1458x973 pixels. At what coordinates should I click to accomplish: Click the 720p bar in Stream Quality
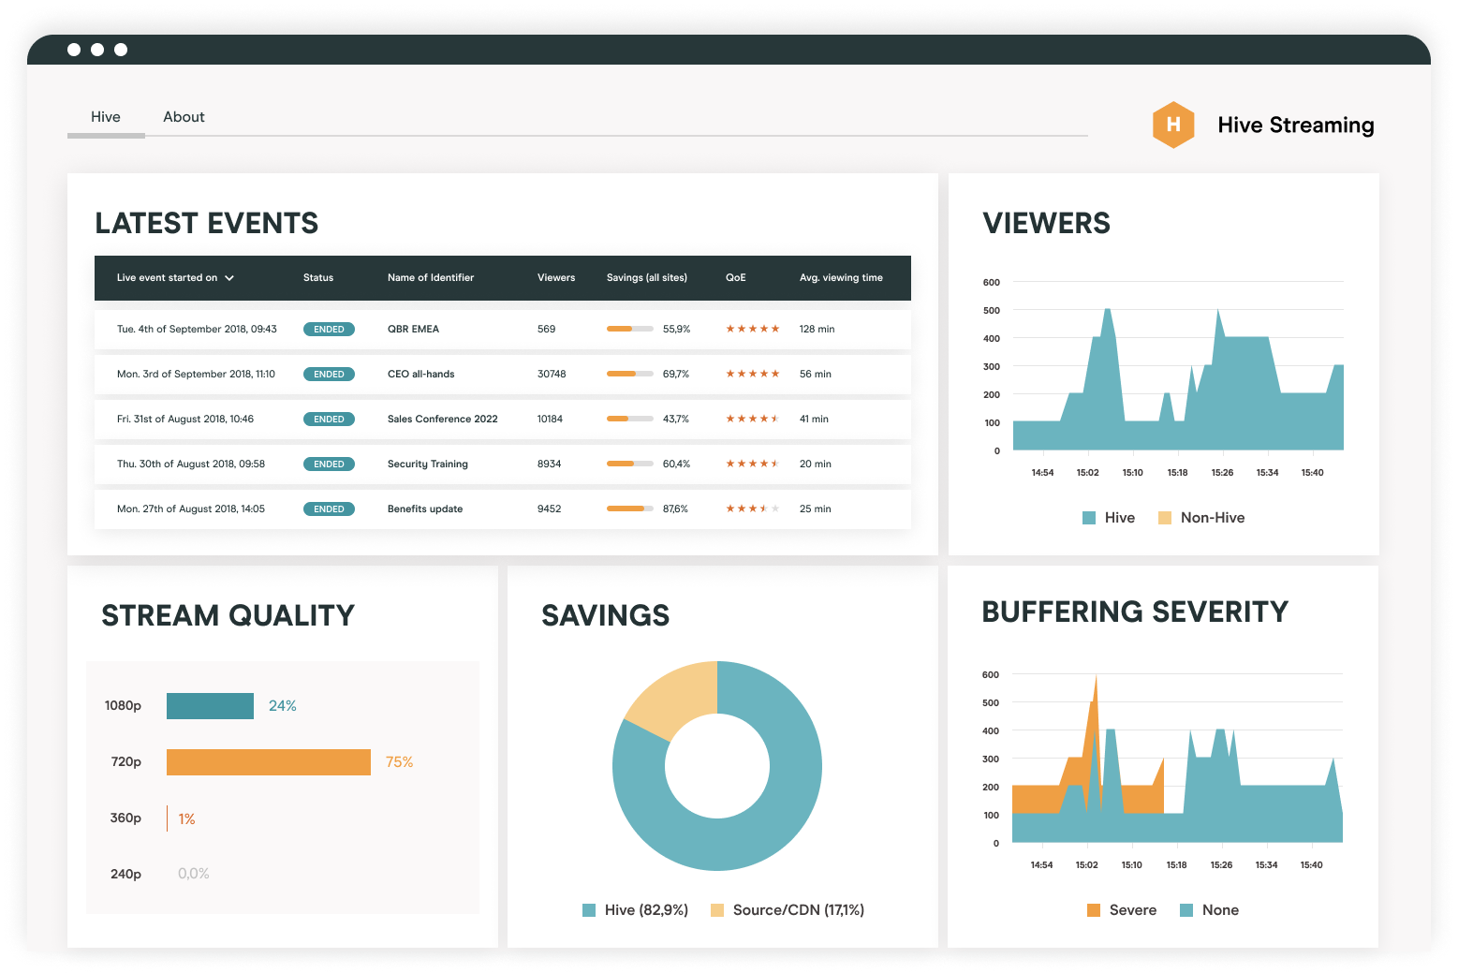point(268,761)
